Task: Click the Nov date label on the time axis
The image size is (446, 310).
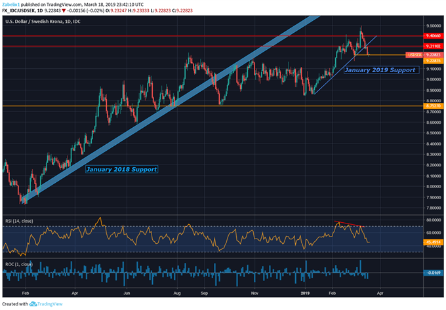Action: pyautogui.click(x=254, y=293)
